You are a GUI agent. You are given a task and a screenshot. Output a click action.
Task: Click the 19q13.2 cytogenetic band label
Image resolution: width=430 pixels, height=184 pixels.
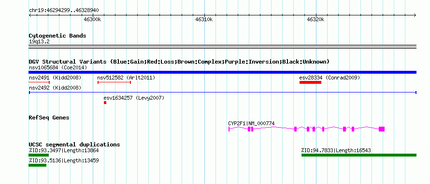[x=39, y=42]
